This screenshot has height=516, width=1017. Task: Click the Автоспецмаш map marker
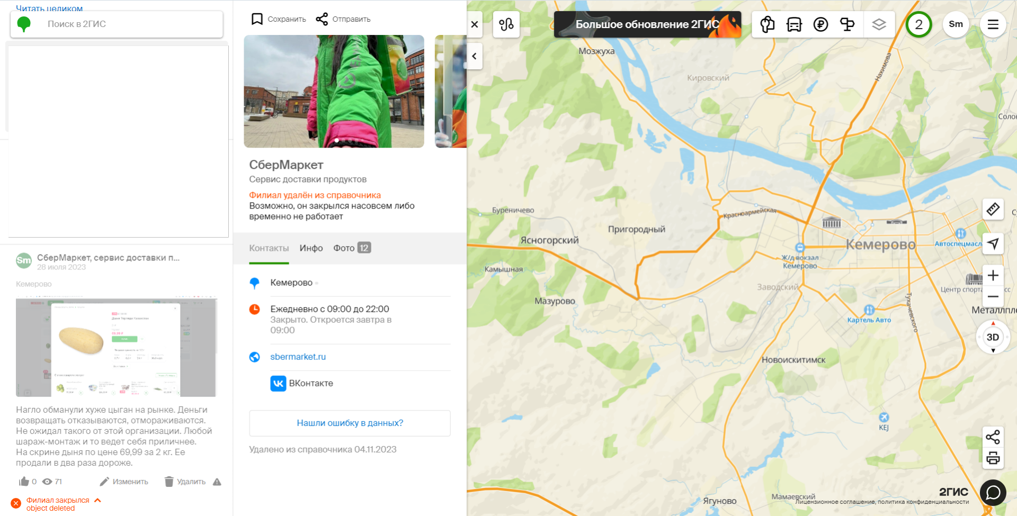(960, 233)
